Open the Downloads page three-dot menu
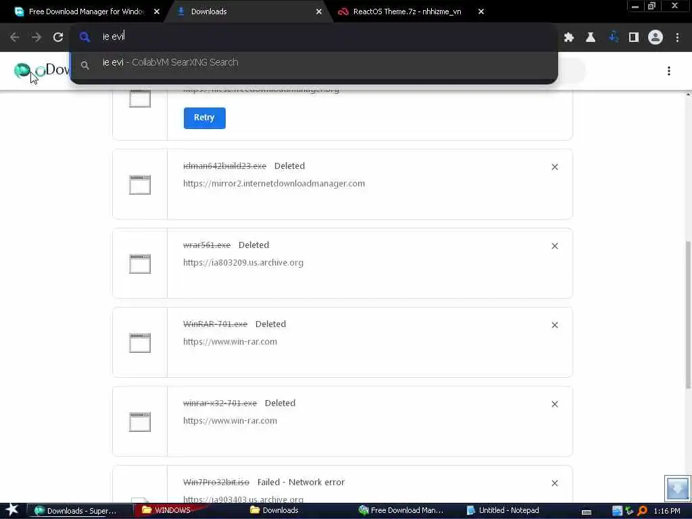Screen dimensions: 692x519 point(669,71)
